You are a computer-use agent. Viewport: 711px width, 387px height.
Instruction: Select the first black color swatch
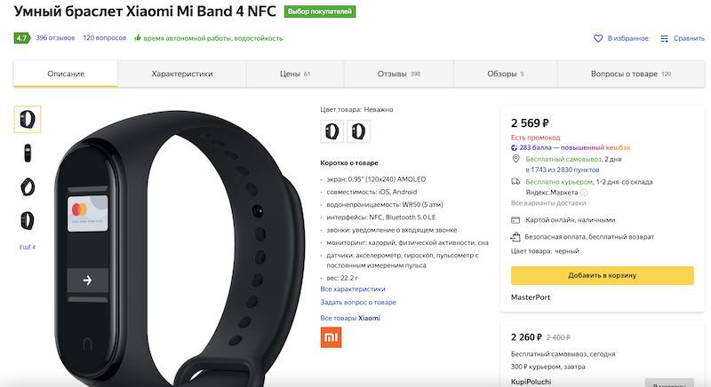[x=332, y=131]
